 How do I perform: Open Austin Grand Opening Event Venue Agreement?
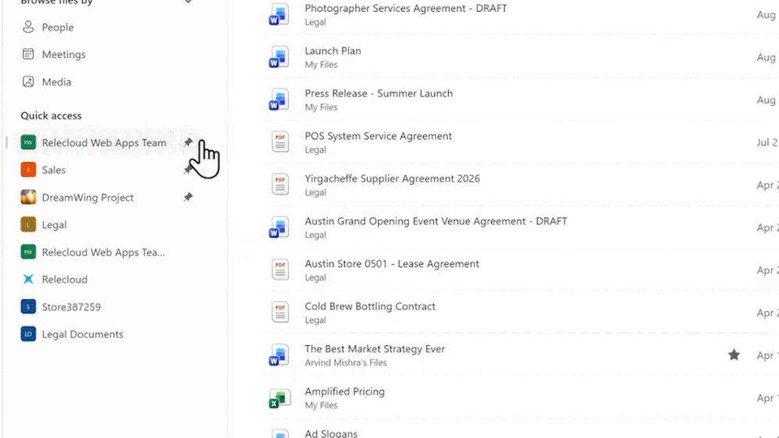pyautogui.click(x=436, y=221)
